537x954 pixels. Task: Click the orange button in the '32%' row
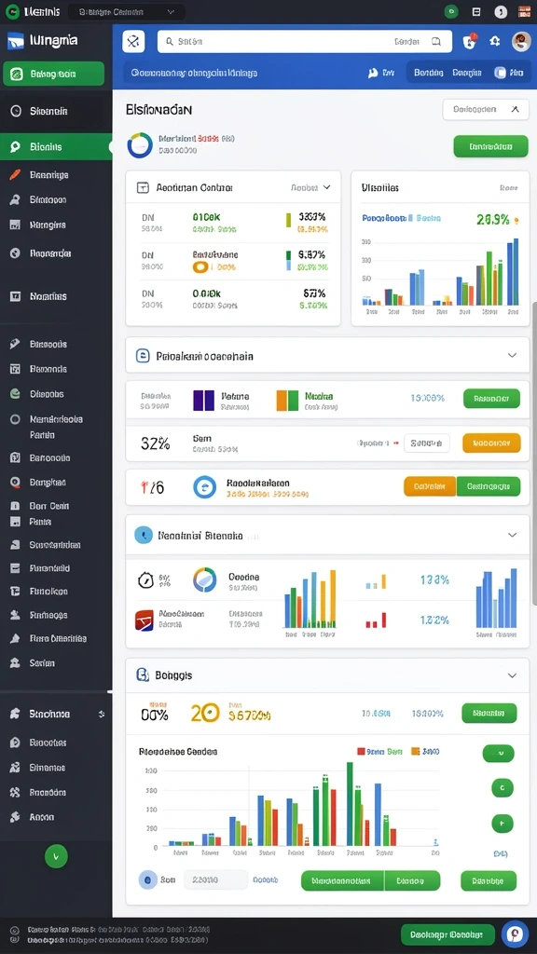coord(491,443)
